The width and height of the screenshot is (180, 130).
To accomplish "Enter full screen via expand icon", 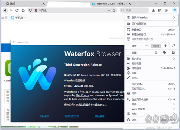I will coord(173,46).
